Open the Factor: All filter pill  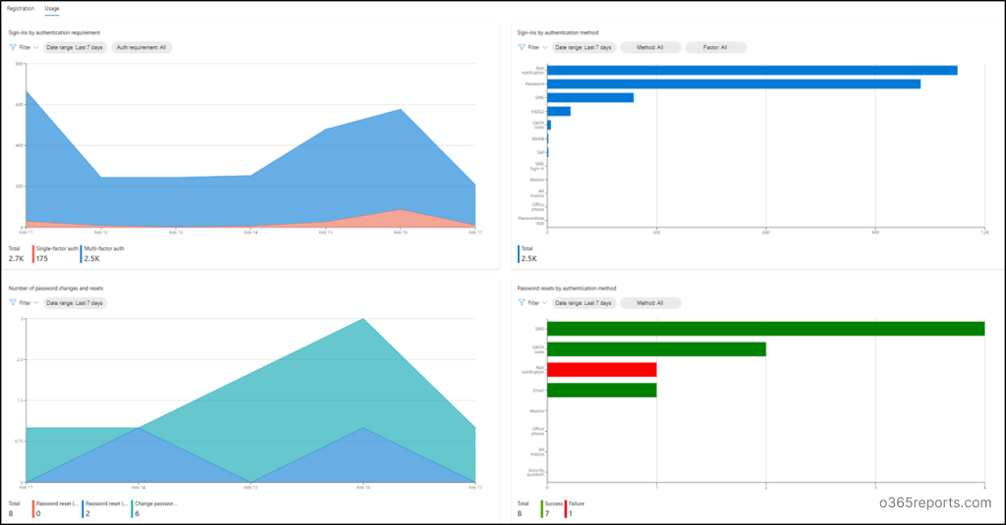[715, 47]
